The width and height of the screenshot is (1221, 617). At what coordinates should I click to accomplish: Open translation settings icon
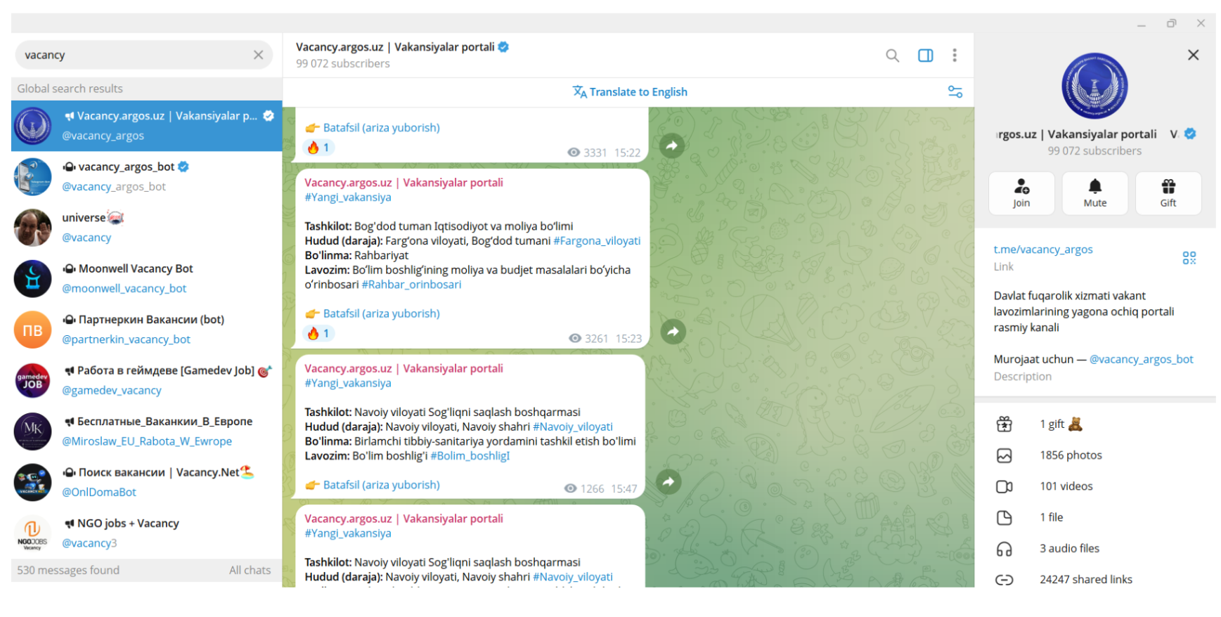[x=955, y=92]
